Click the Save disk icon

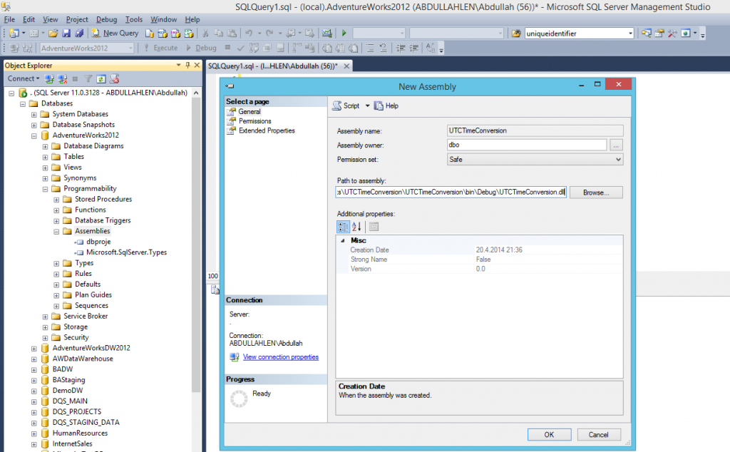click(66, 33)
